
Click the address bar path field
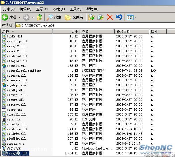click(x=95, y=25)
